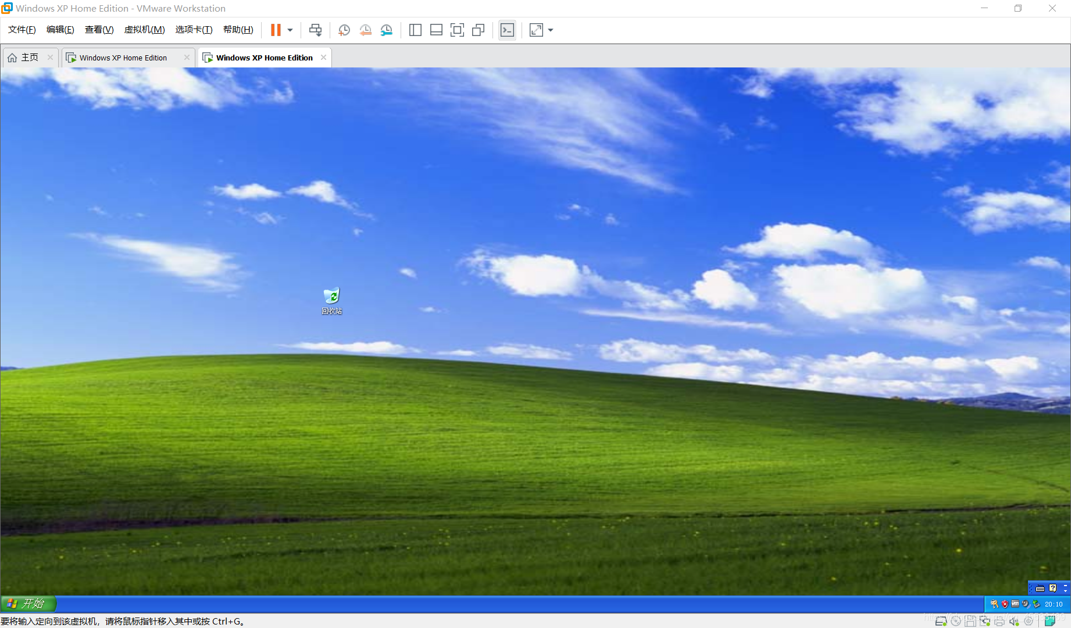Click the VMware Workstation window title icon

tap(7, 8)
